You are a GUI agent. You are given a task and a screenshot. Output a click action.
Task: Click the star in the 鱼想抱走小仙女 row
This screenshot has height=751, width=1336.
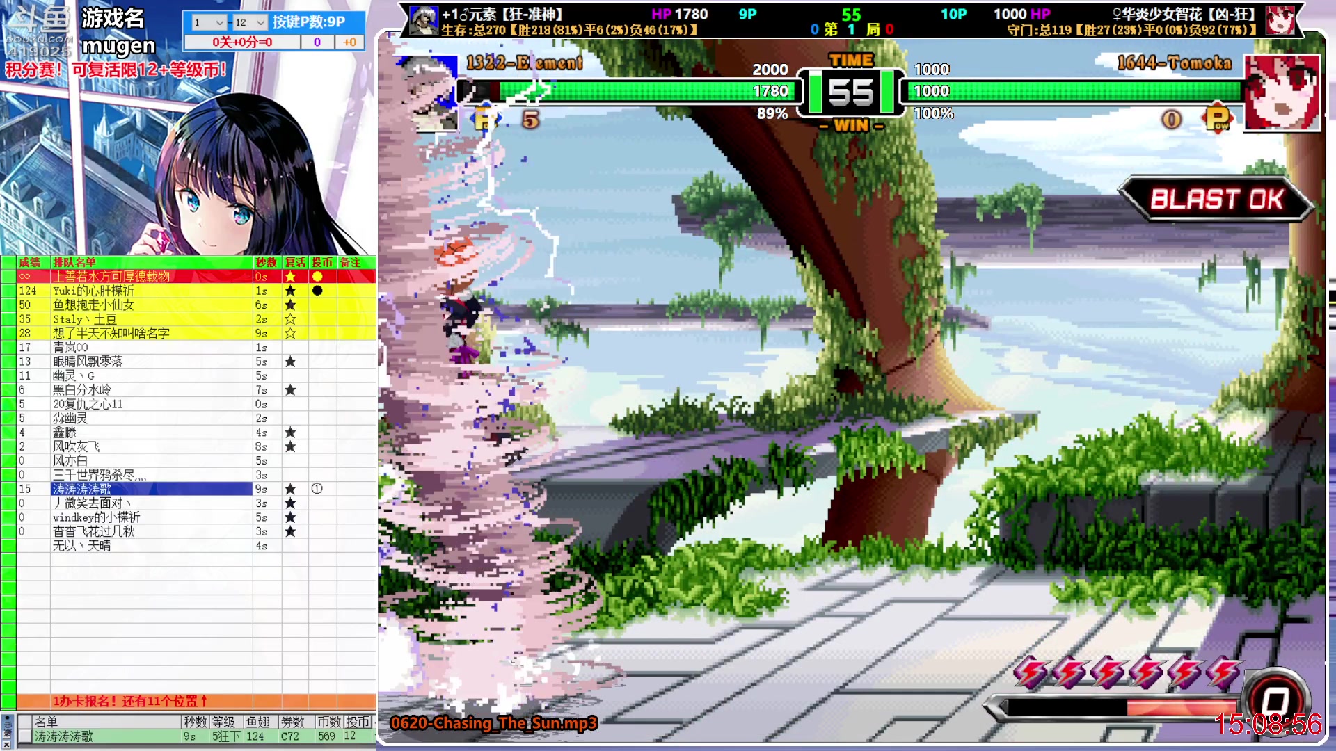(x=290, y=305)
